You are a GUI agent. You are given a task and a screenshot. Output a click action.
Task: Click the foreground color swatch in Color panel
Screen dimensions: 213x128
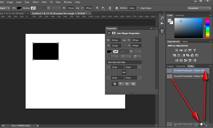(x=169, y=21)
